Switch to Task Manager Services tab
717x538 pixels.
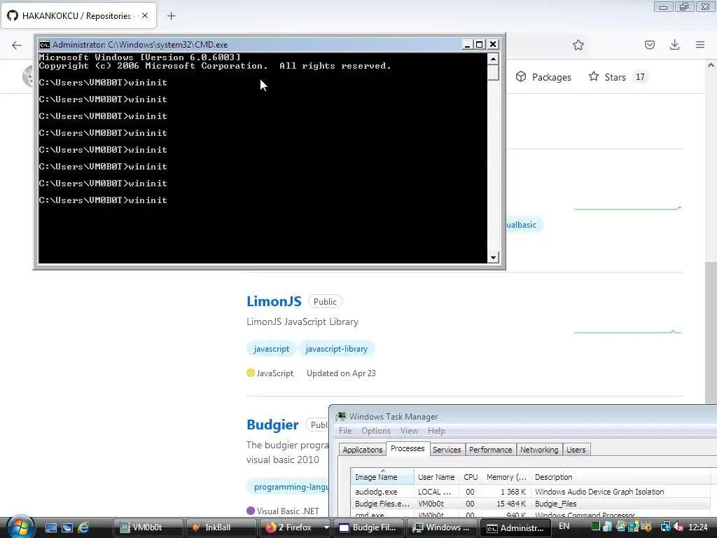(x=447, y=450)
